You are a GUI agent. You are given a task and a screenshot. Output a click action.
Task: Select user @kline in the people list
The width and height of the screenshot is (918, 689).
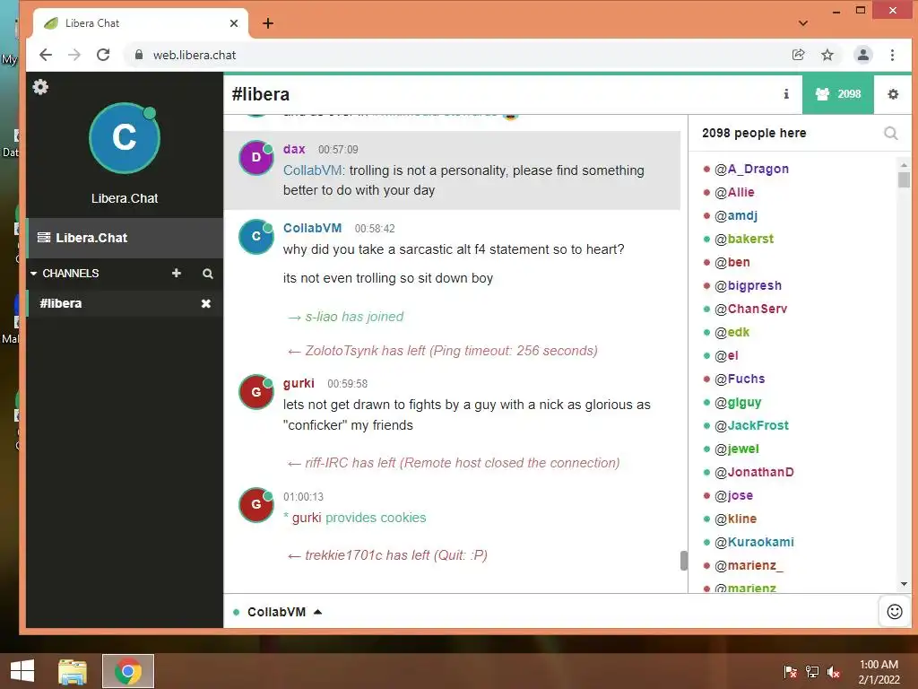(x=735, y=519)
